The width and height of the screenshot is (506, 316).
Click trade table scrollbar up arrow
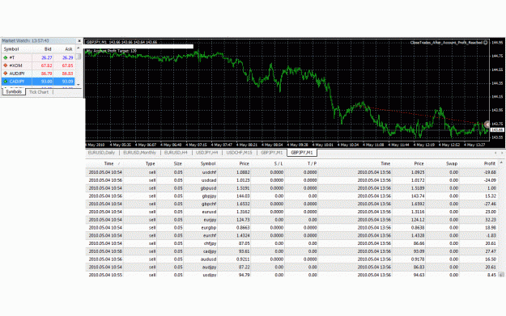tap(501, 163)
